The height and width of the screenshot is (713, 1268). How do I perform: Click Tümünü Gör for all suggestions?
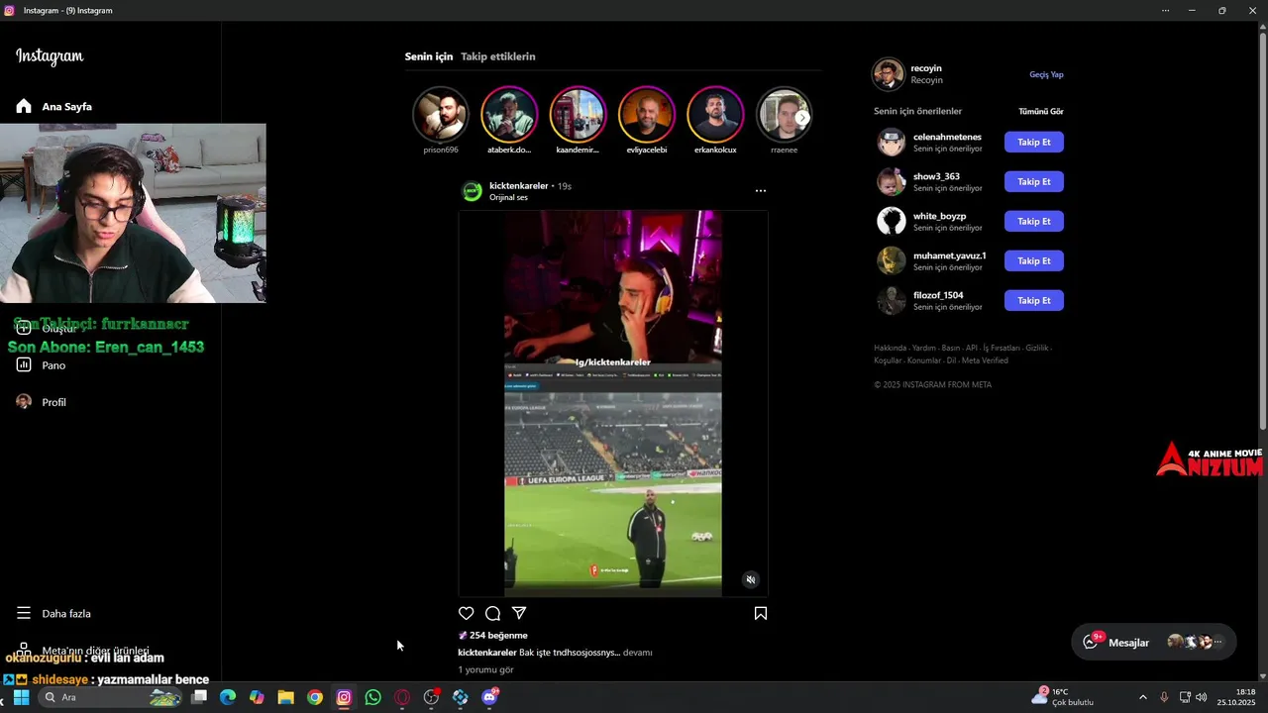point(1041,111)
